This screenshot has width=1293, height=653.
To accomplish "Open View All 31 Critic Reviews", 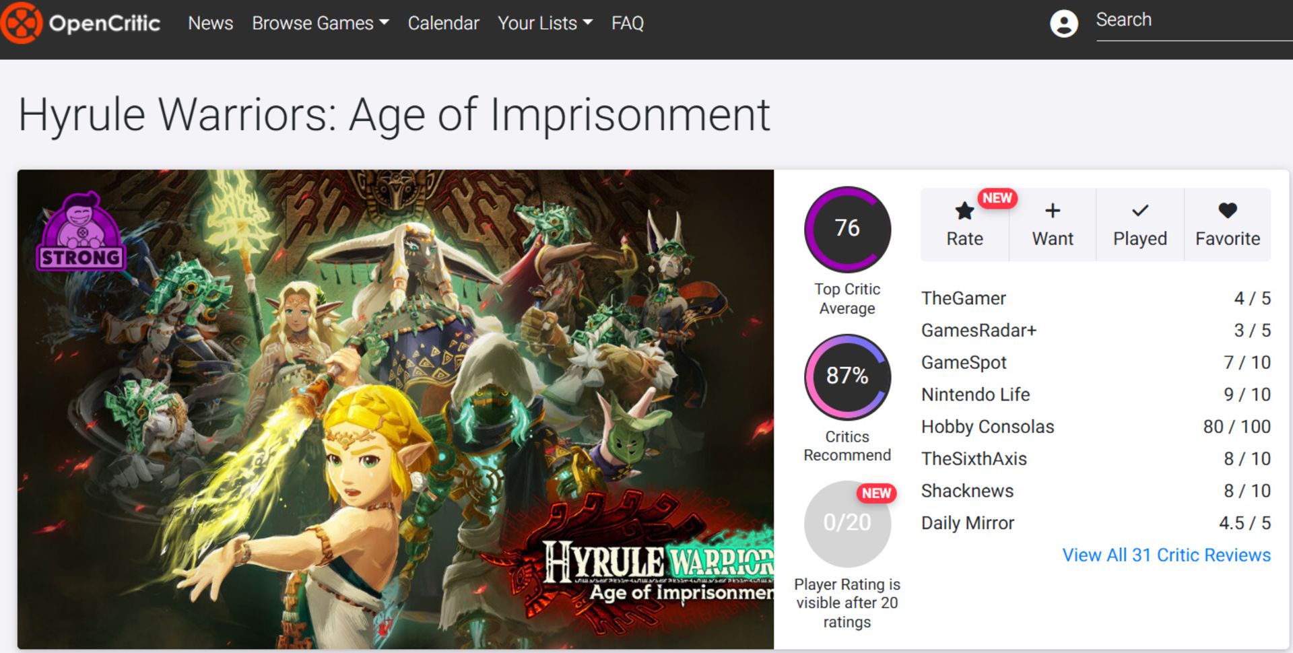I will 1166,555.
